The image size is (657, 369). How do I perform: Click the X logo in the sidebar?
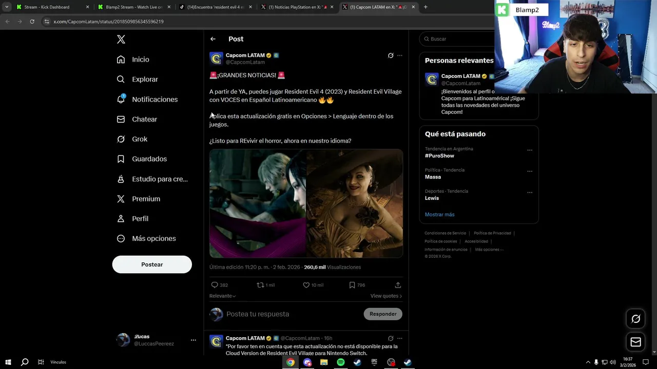click(121, 39)
